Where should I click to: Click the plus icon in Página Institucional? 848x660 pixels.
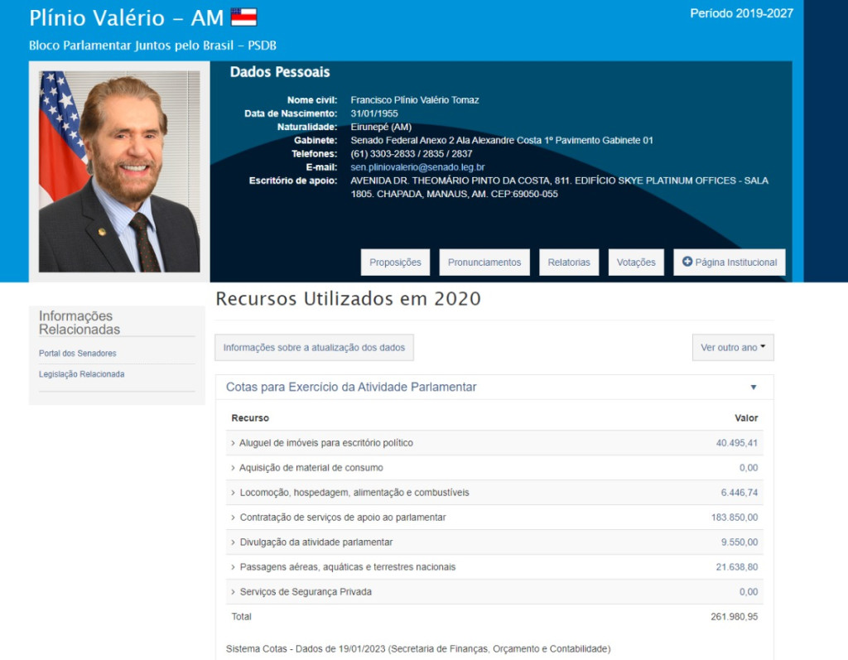point(687,262)
